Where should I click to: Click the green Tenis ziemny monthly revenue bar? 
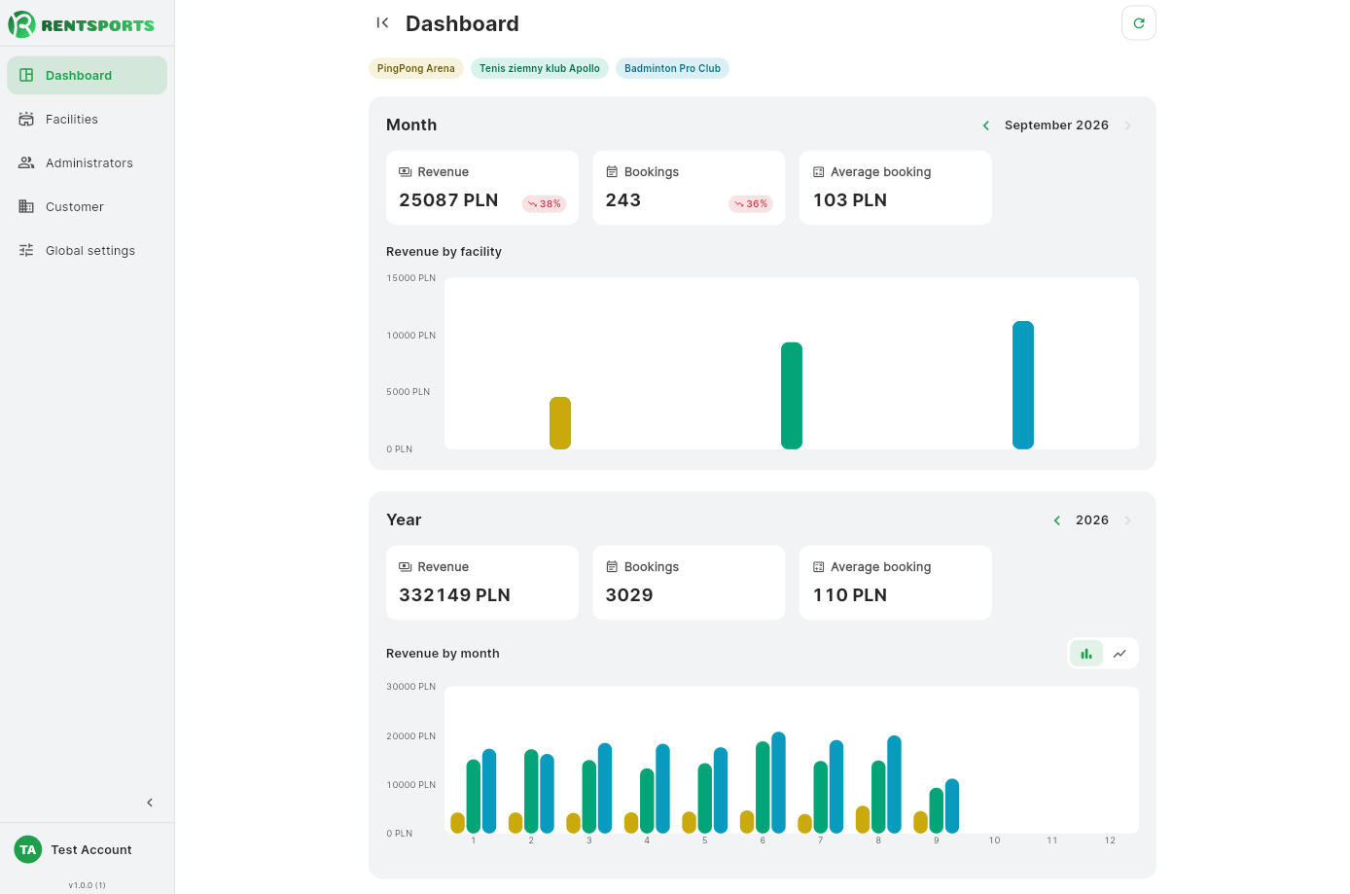tap(792, 396)
